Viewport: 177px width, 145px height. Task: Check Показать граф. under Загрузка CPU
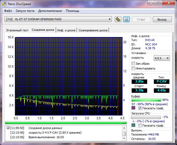click(x=140, y=125)
